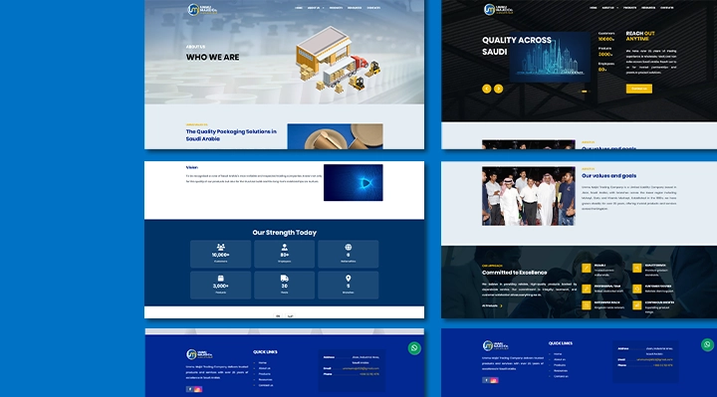
Task: Click the About us quick link in the left footer
Action: (264, 368)
